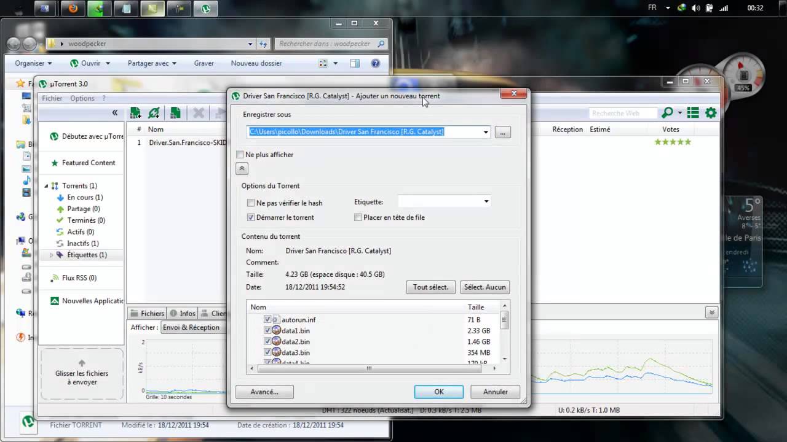Click the µTorrent button in the taskbar
This screenshot has width=787, height=442.
tap(205, 9)
